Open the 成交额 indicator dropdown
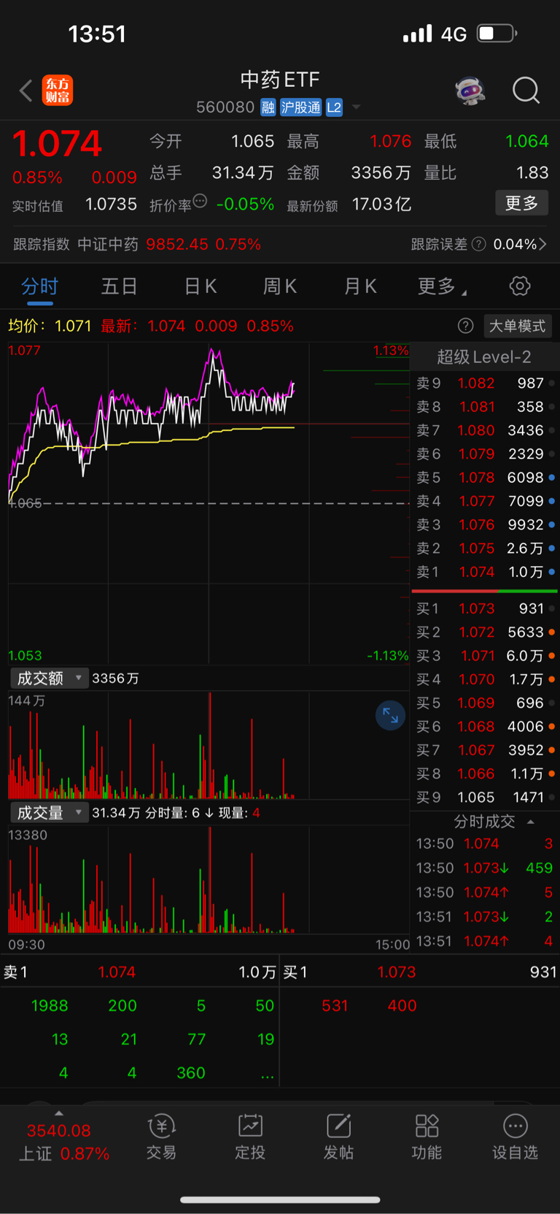Screen dimensions: 560x1214 [50, 679]
